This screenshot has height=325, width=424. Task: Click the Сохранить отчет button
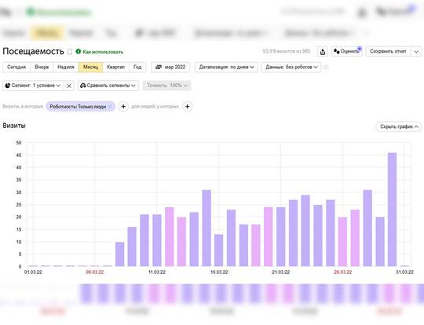coord(388,51)
